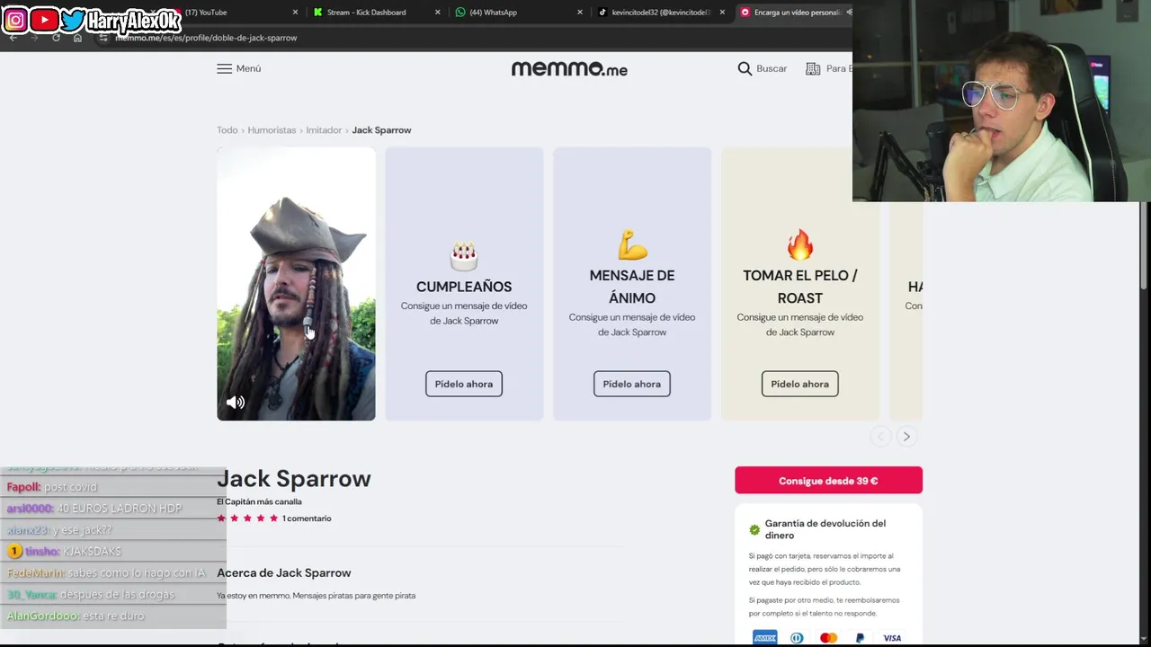Click the flexed arm Mensaje de ánimo emoji
This screenshot has width=1151, height=647.
(632, 244)
